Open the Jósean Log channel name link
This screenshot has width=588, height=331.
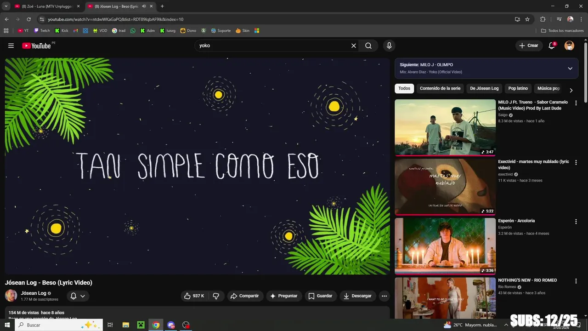click(x=34, y=293)
